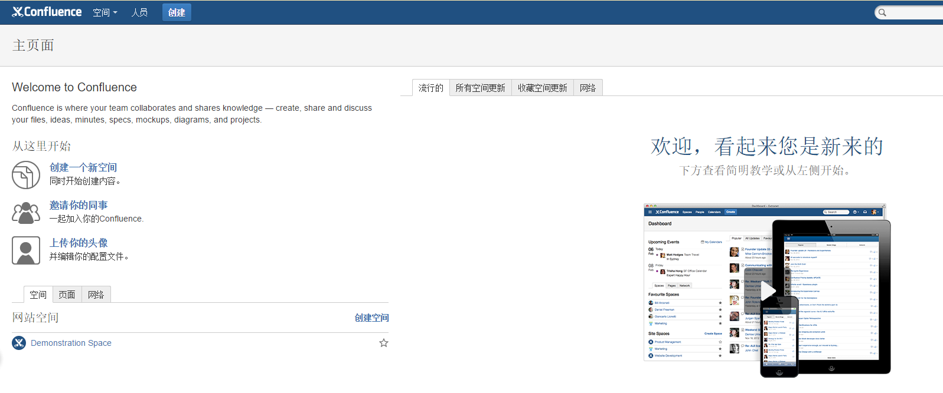Image resolution: width=943 pixels, height=393 pixels.
Task: Switch to the 所有空间更新 tab
Action: [481, 88]
